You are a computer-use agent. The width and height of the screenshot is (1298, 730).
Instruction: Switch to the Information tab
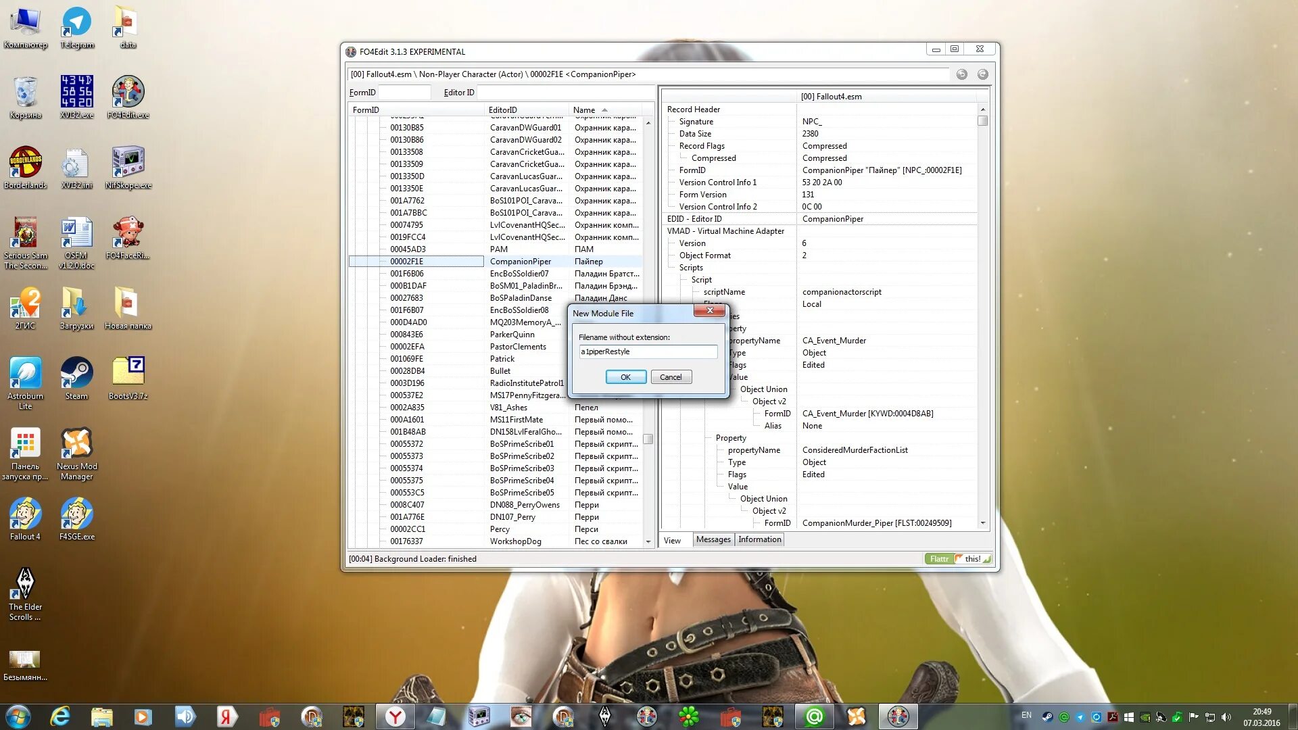pyautogui.click(x=759, y=539)
